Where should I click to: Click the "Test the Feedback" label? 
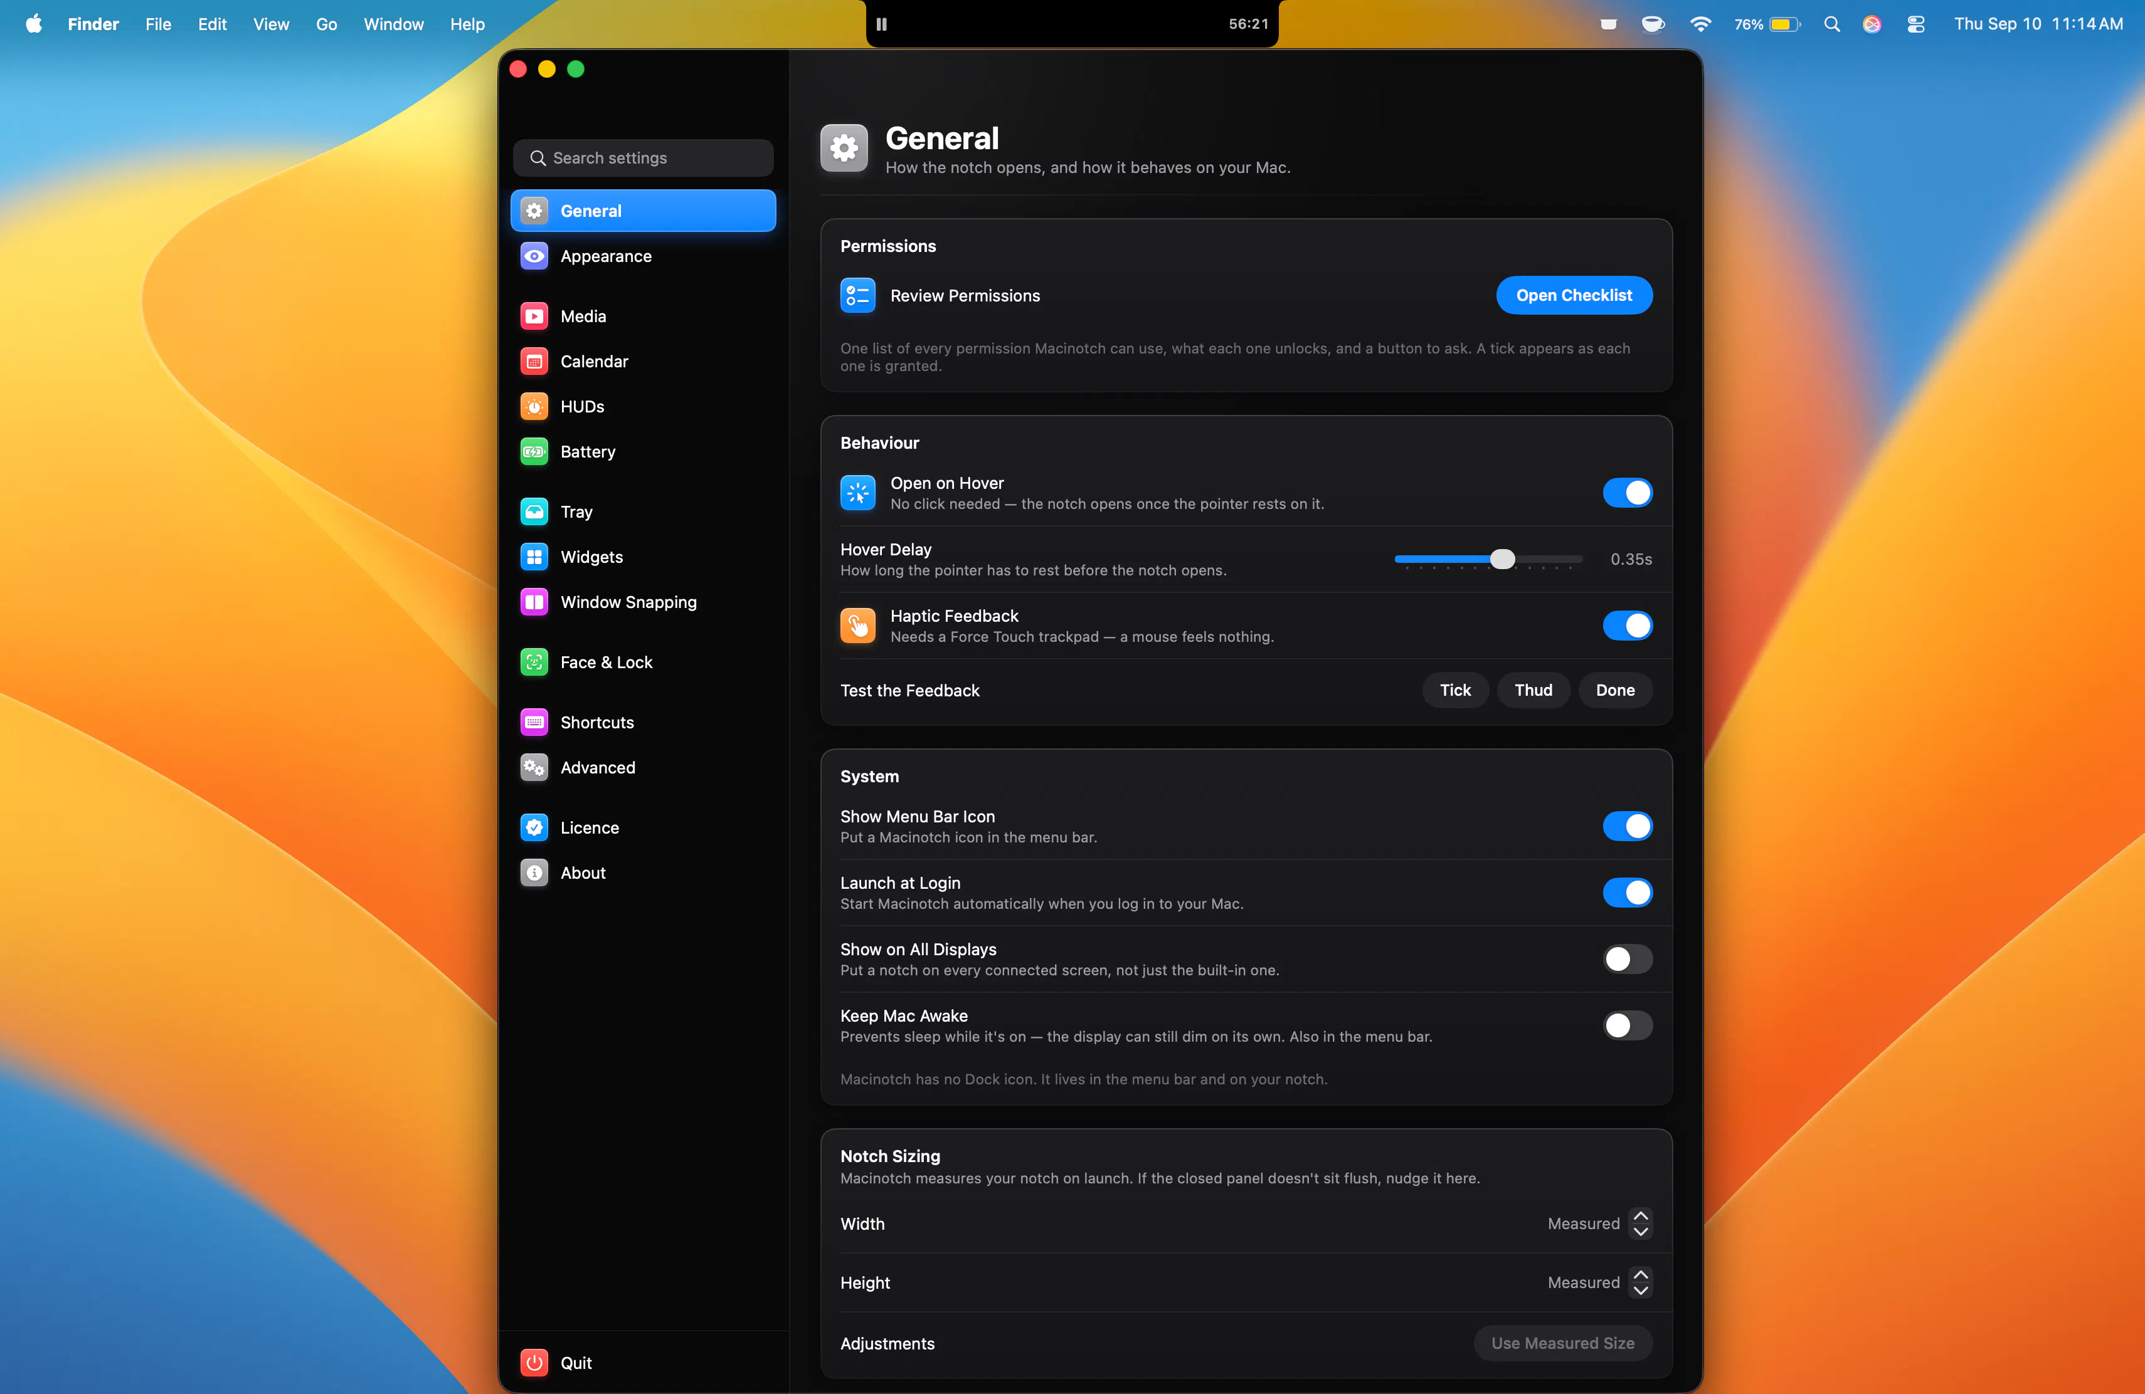click(909, 691)
